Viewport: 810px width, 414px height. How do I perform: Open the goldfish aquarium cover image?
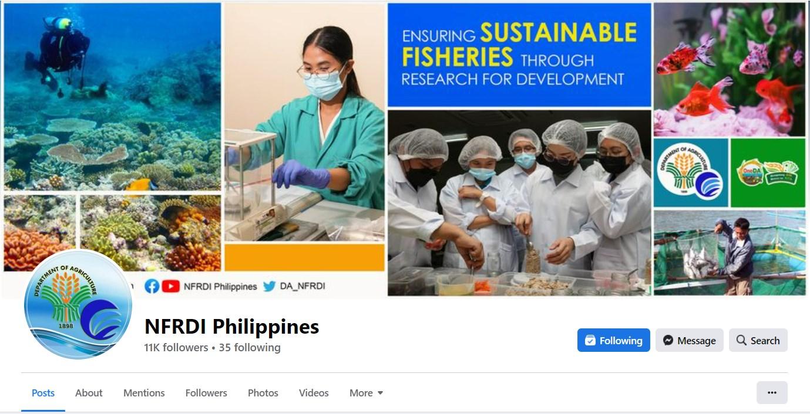click(730, 69)
